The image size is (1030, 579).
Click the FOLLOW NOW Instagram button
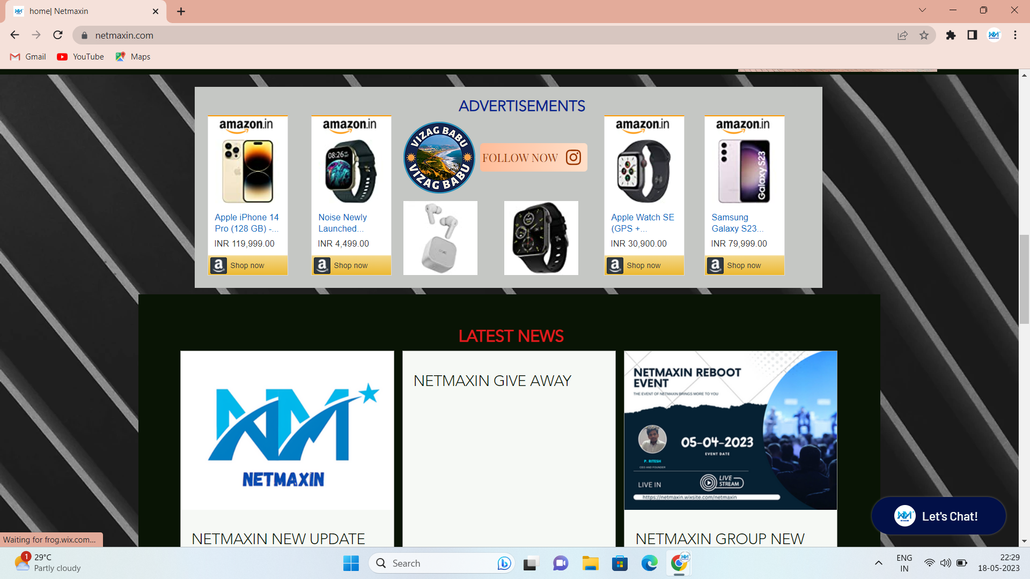[x=533, y=158]
